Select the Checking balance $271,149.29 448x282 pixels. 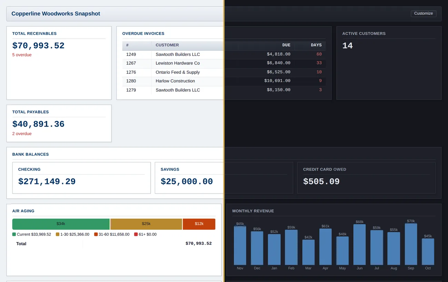[x=47, y=182]
